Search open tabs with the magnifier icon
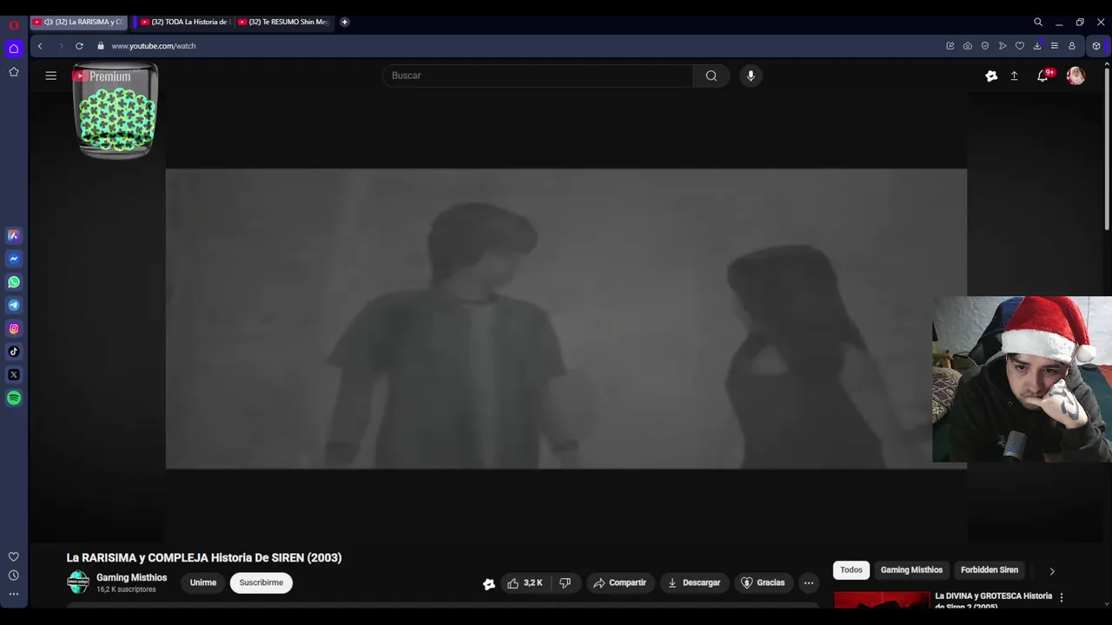Image resolution: width=1112 pixels, height=625 pixels. click(x=1038, y=22)
